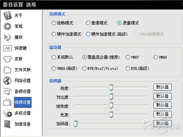This screenshot has width=183, height=137.
Task: Click the 常规 gear icon
Action: coord(7,26)
